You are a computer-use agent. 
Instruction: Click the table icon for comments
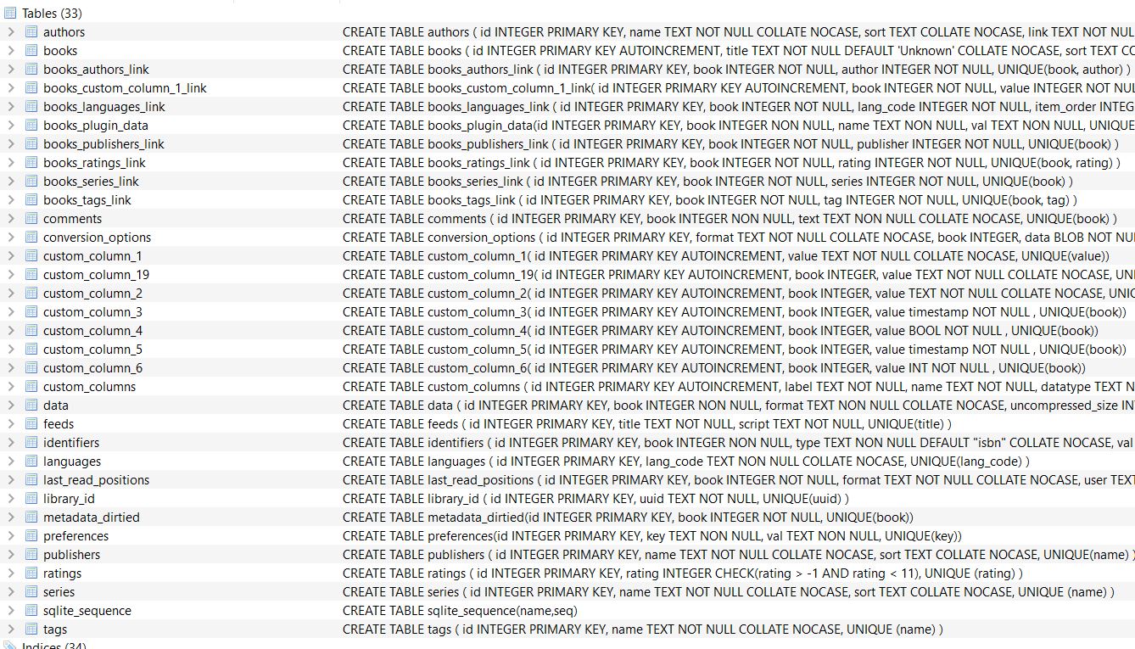pos(31,219)
